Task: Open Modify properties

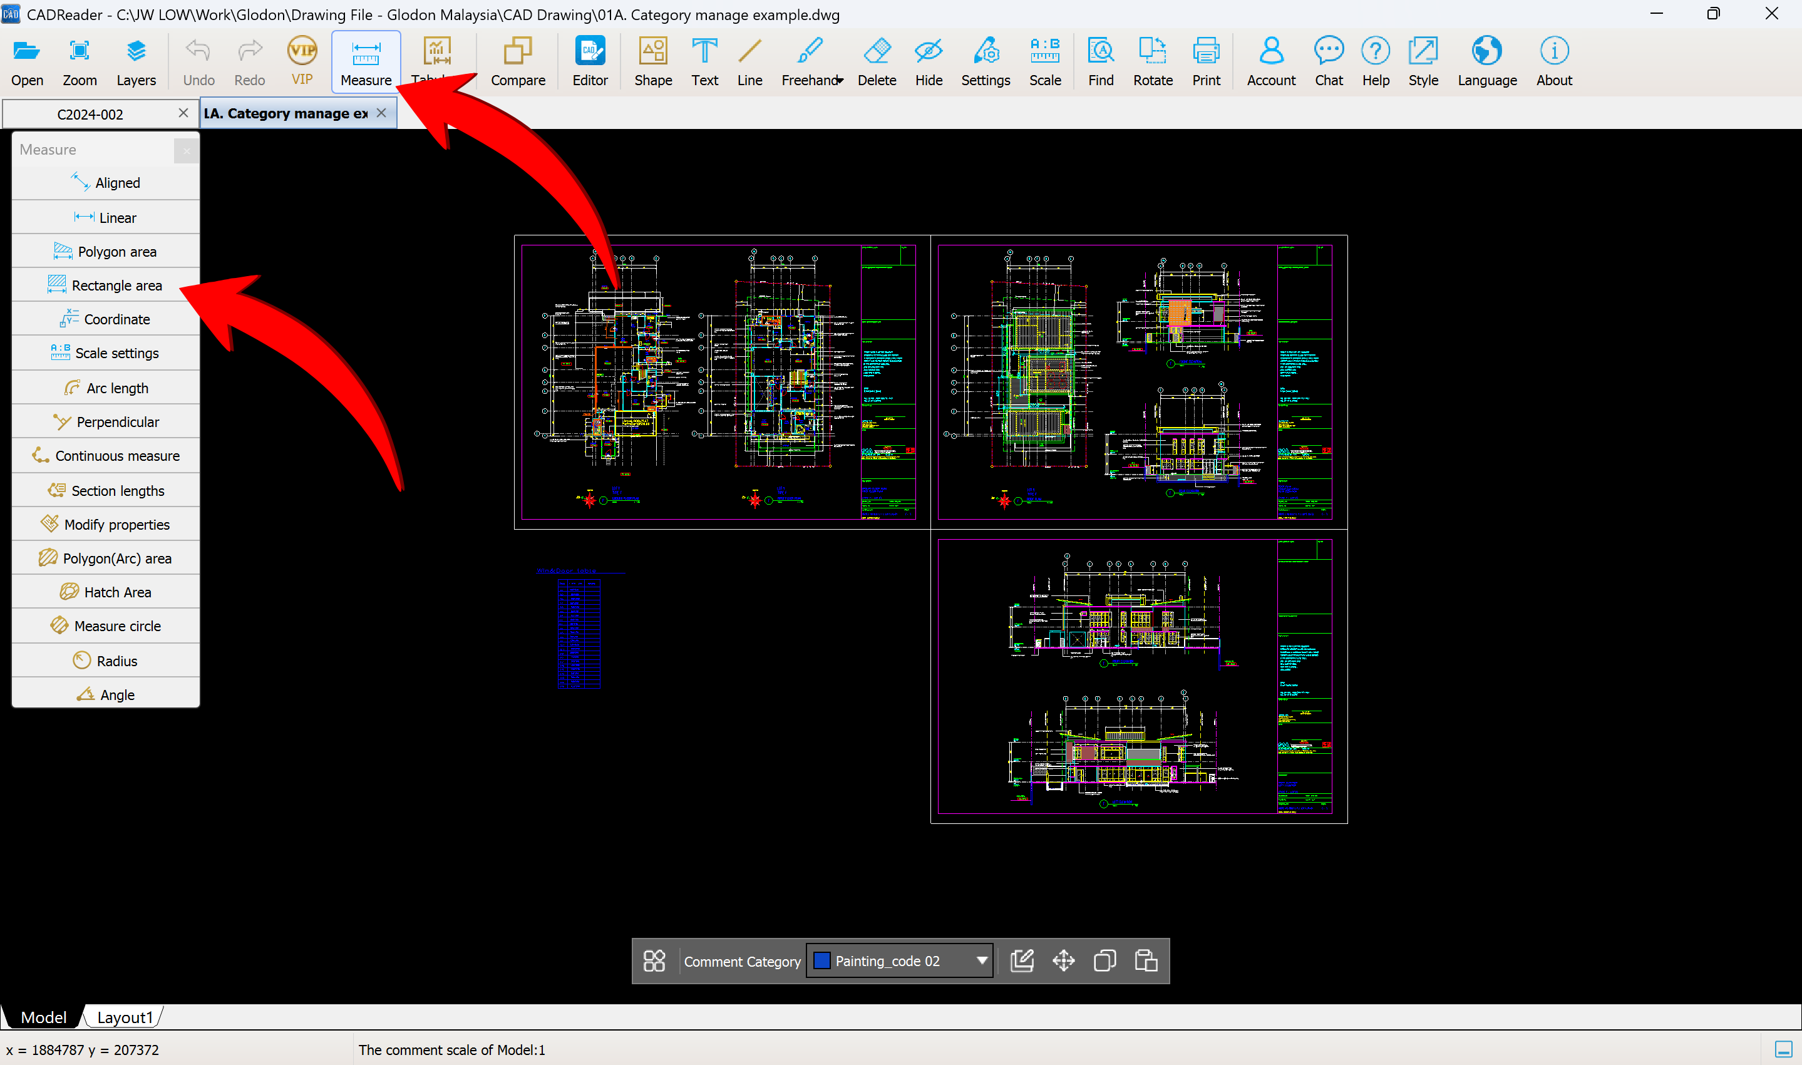Action: 105,524
